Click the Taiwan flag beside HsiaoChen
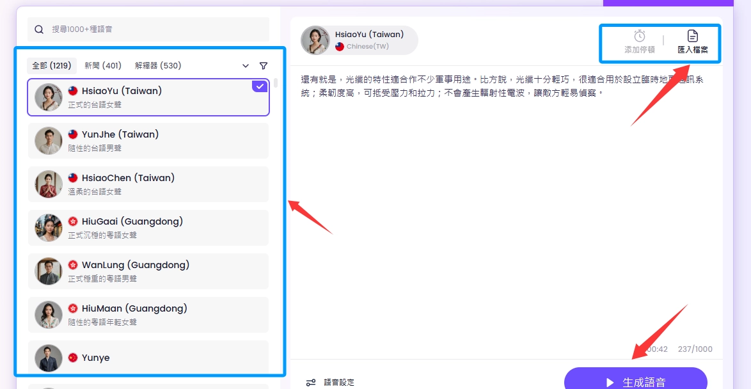Viewport: 751px width, 389px height. coord(73,179)
